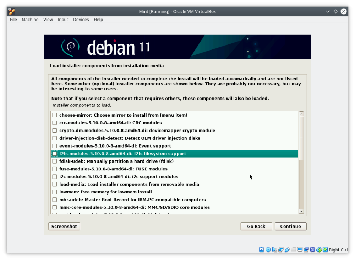355x260 pixels.
Task: Click the mouse integration status icon
Action: pos(319,250)
